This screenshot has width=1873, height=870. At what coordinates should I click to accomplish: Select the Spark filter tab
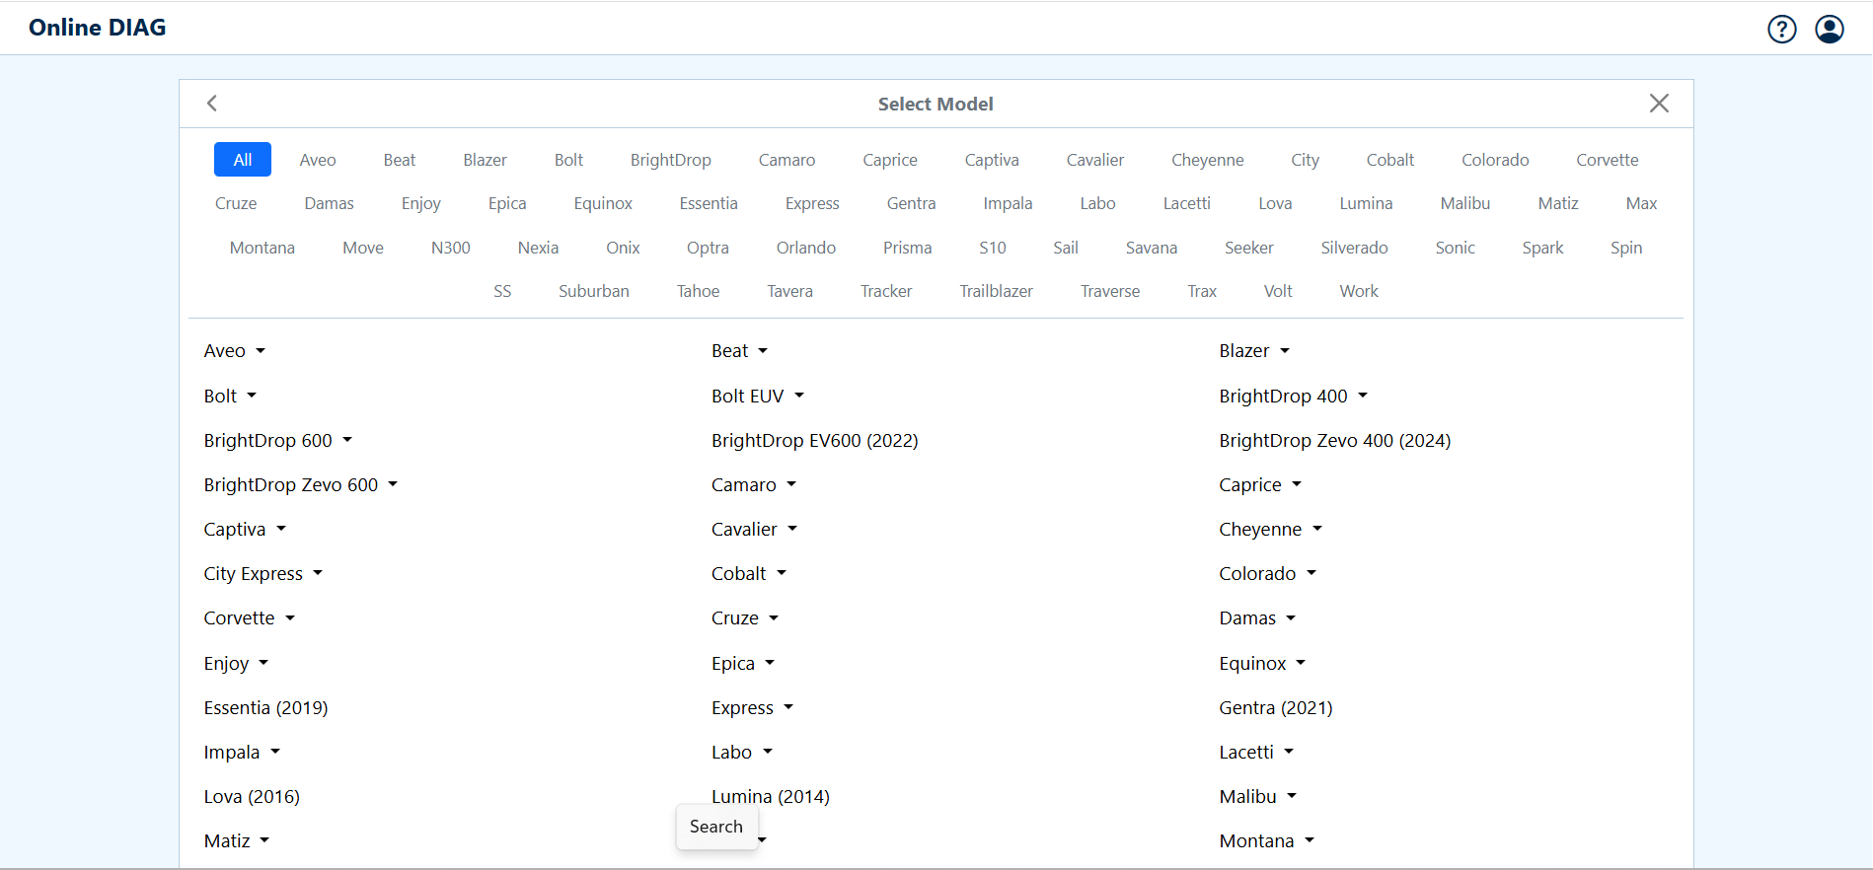pyautogui.click(x=1542, y=248)
